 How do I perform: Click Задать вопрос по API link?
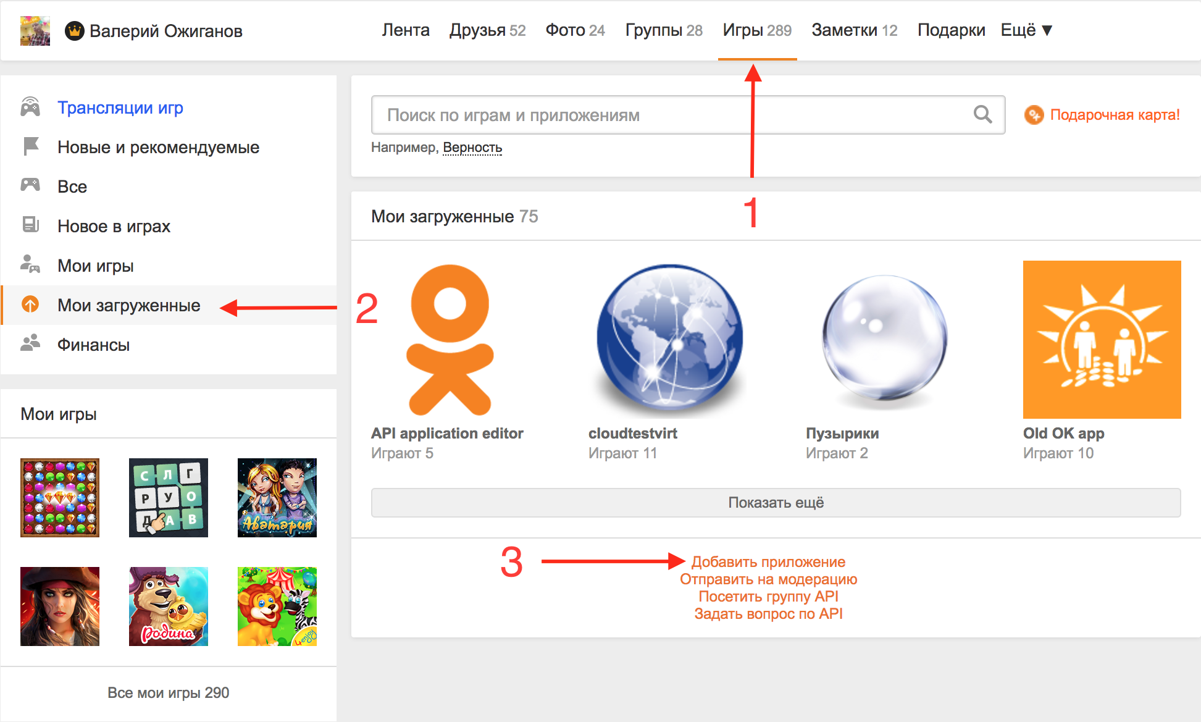tap(769, 614)
